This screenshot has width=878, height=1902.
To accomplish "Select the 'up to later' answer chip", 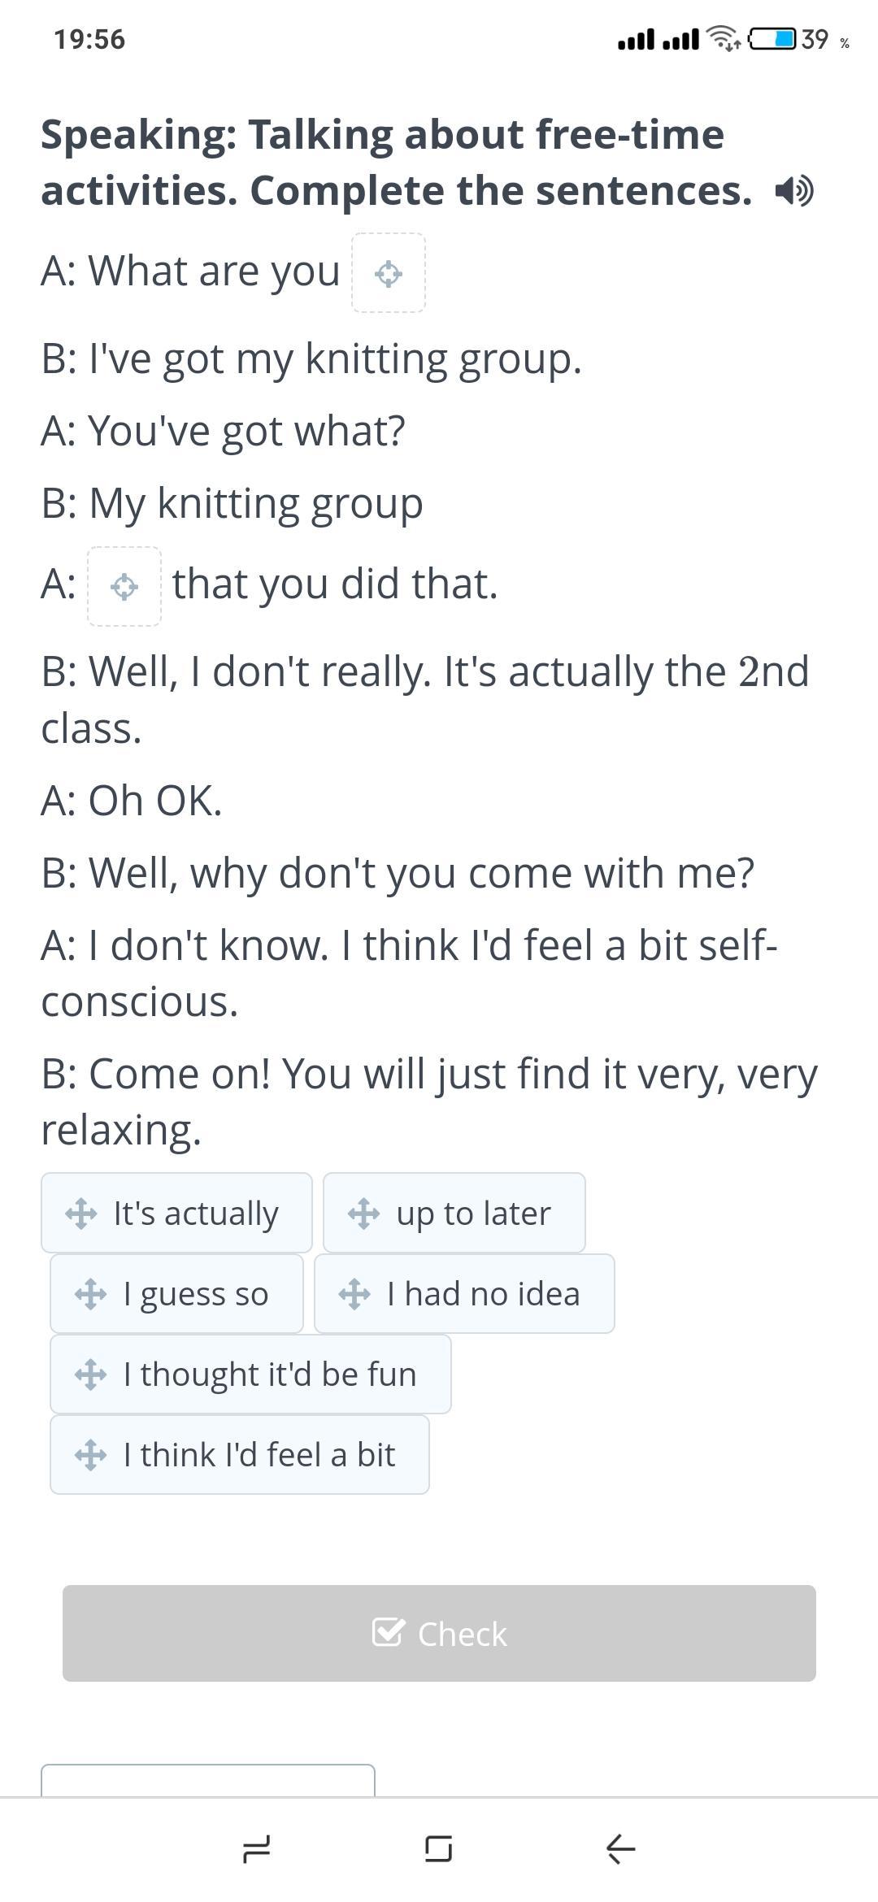I will pos(473,1214).
